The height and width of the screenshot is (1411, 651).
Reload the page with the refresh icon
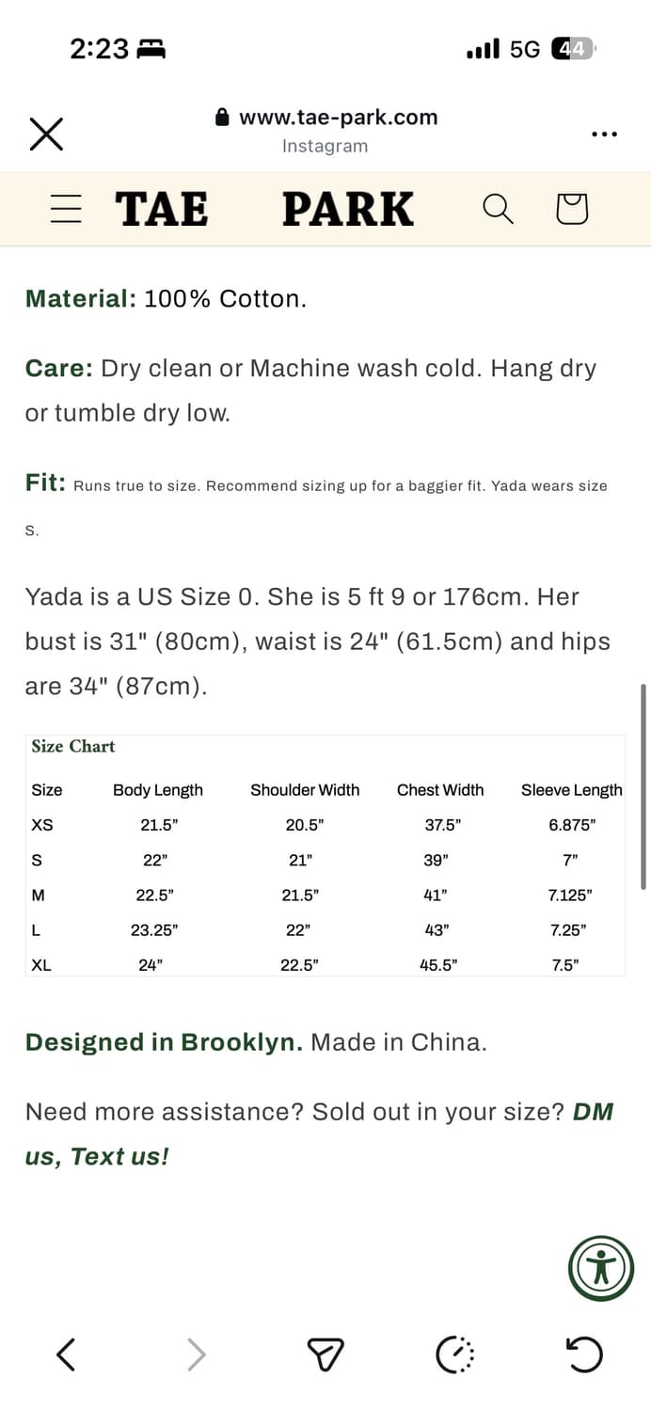[584, 1355]
